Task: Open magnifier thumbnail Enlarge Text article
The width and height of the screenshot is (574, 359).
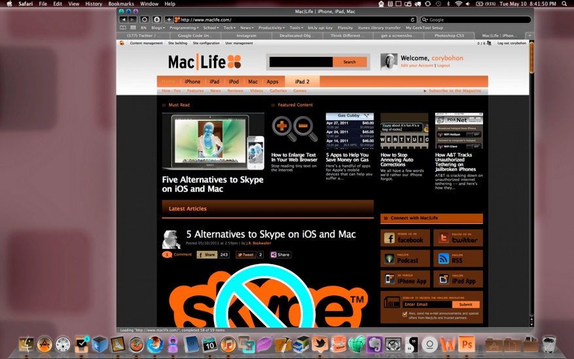Action: (x=295, y=129)
